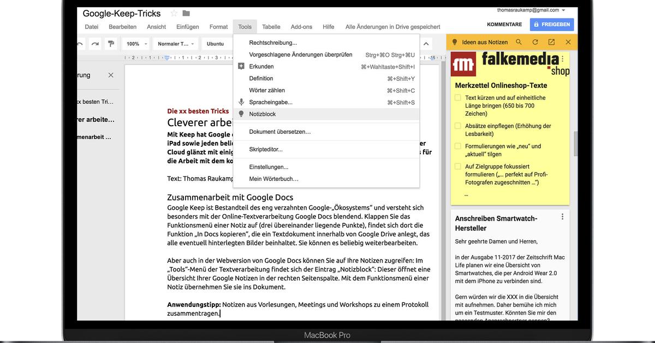Image resolution: width=655 pixels, height=343 pixels.
Task: Star the Google-Keep-Tricks document
Action: (174, 13)
